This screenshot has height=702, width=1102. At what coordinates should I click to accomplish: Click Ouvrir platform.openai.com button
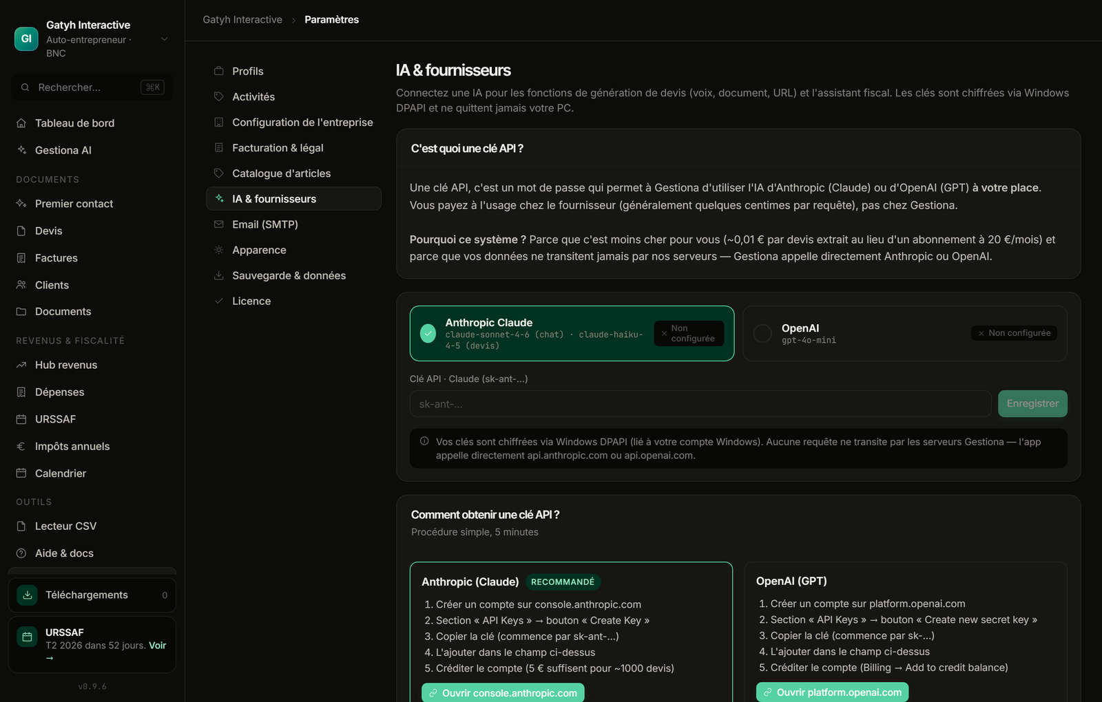[x=832, y=692]
